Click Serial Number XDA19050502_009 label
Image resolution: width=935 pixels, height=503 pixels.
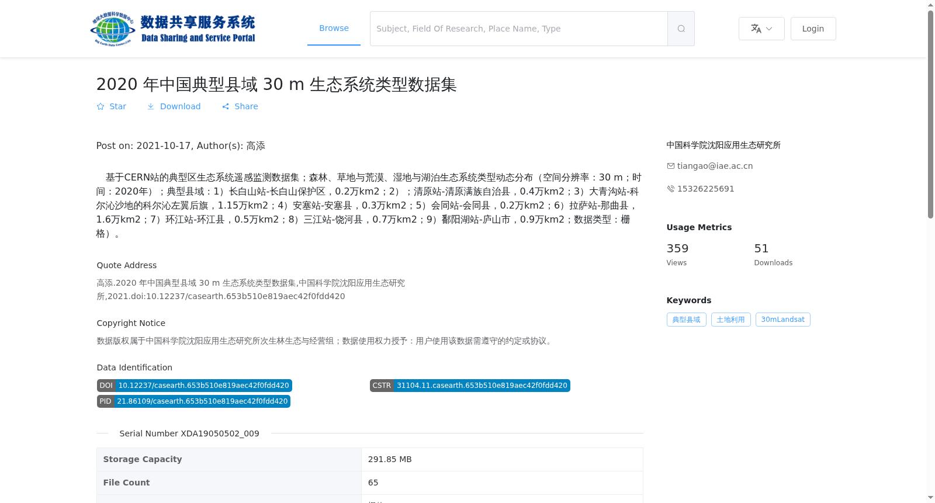point(189,433)
